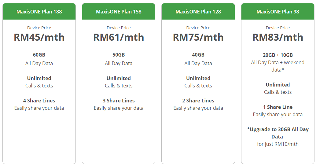The image size is (316, 166).
Task: Select the MaxisONE Plan 158 header
Action: click(x=119, y=12)
